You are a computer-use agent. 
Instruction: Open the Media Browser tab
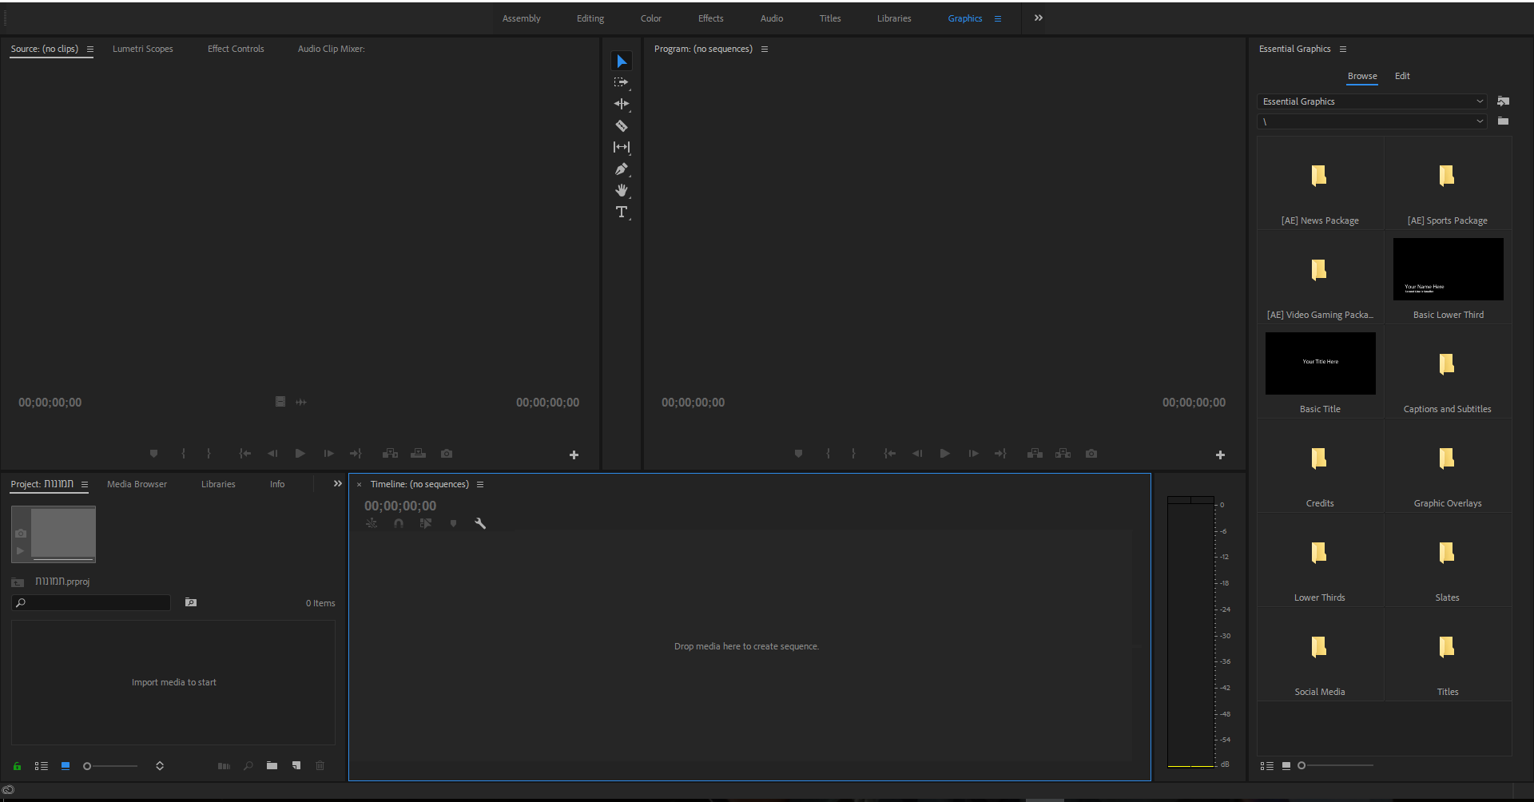point(137,484)
